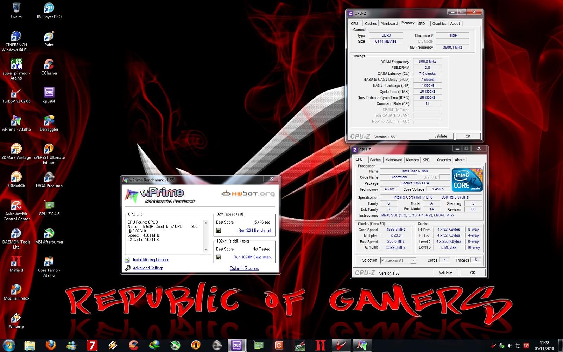Click Validate in the upper CPU-Z window
This screenshot has width=563, height=352.
pos(441,136)
